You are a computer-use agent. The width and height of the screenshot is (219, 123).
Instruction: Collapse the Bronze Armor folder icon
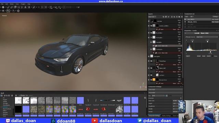pyautogui.click(x=151, y=80)
